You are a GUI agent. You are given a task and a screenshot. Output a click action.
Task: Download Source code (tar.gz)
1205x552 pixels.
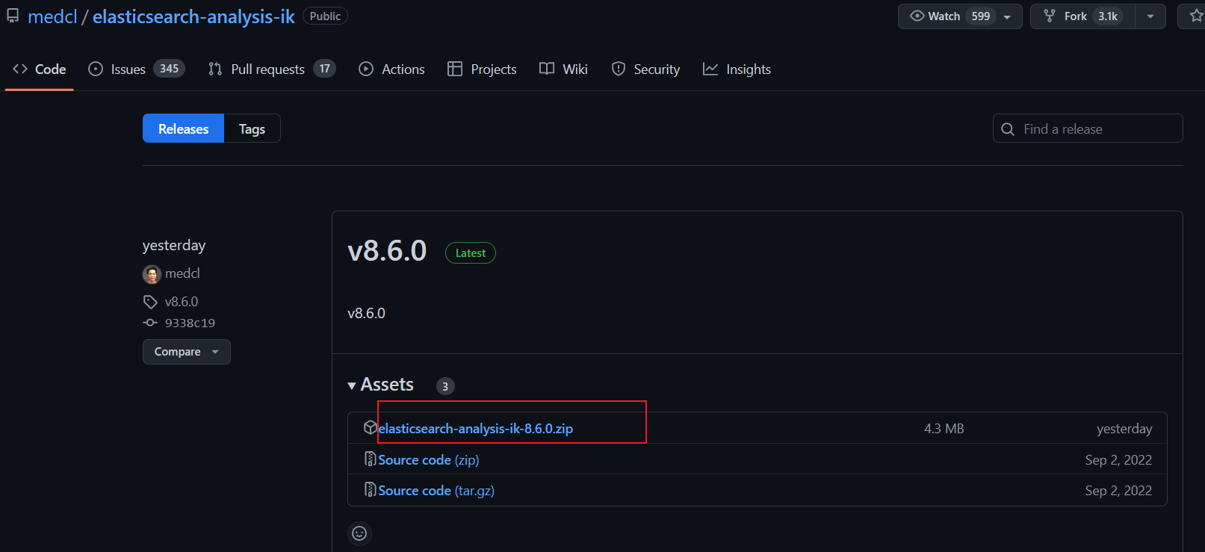(x=436, y=491)
